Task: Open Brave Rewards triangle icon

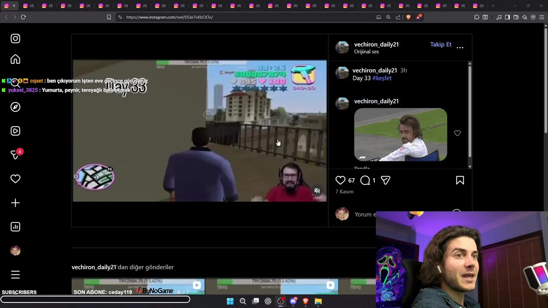Action: [x=419, y=17]
